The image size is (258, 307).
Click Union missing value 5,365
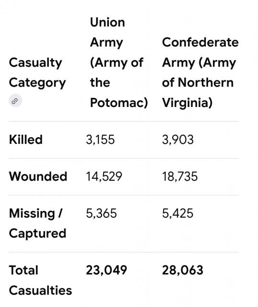101,213
